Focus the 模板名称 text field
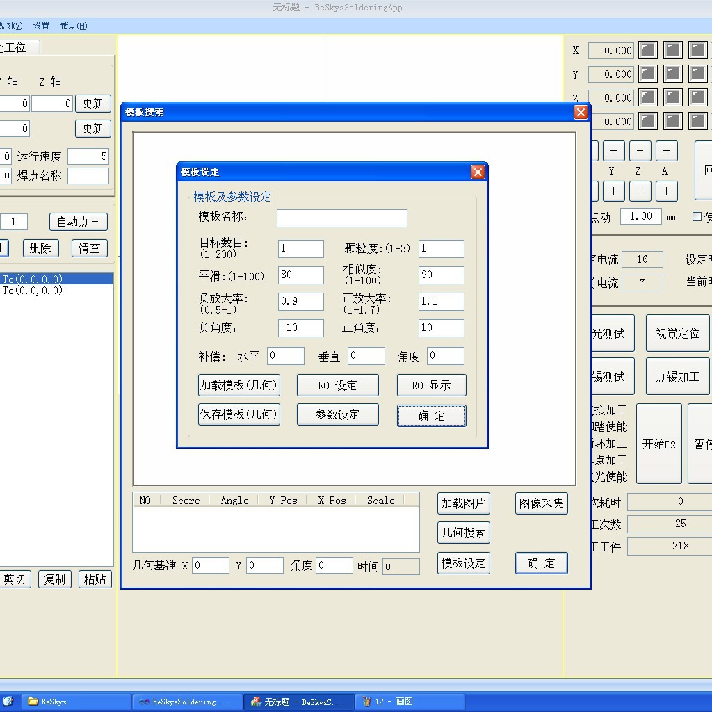712x712 pixels. [341, 218]
